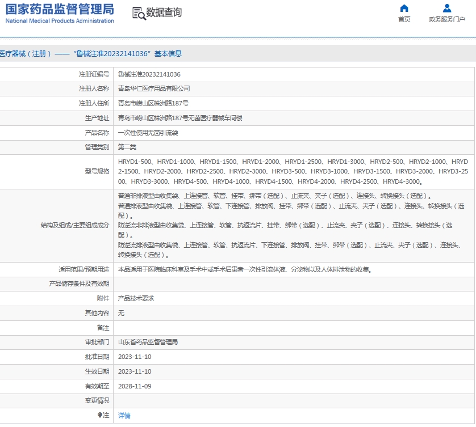The width and height of the screenshot is (476, 427).
Task: Click the 批准日期 label
Action: click(x=97, y=357)
